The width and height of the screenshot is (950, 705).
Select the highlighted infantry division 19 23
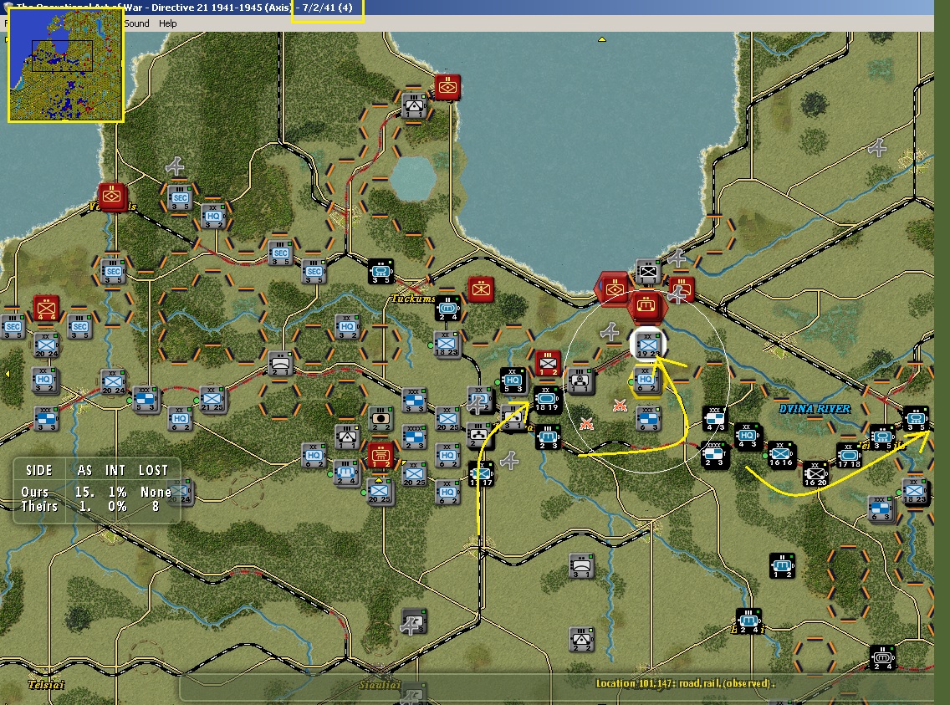point(647,345)
